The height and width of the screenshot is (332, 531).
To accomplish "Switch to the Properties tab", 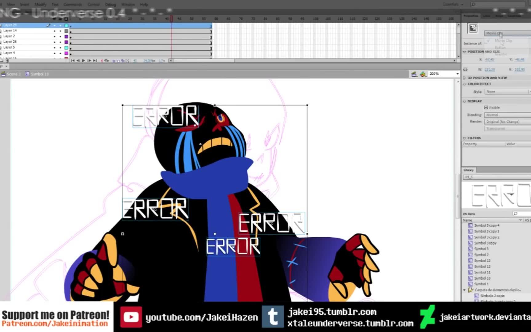I will [x=471, y=16].
